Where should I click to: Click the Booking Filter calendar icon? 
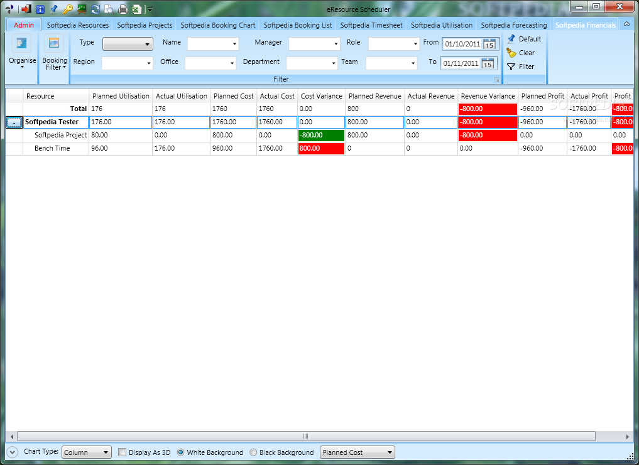click(x=54, y=43)
